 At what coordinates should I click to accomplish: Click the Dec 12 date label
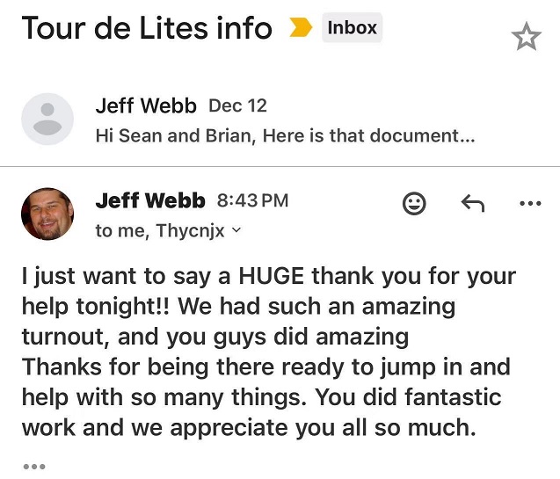[237, 106]
